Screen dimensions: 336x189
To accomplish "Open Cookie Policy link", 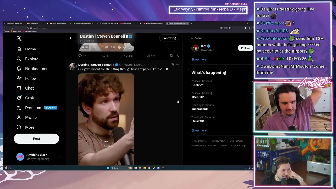I will 237,141.
